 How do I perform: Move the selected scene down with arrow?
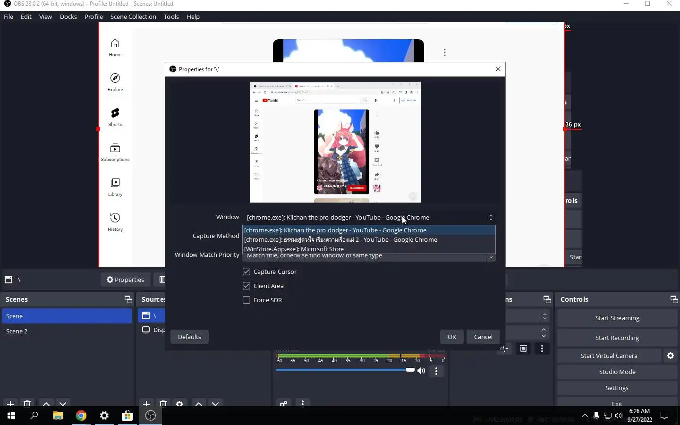(x=63, y=404)
